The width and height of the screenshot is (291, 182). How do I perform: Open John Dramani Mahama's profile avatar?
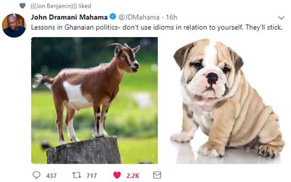coord(14,26)
